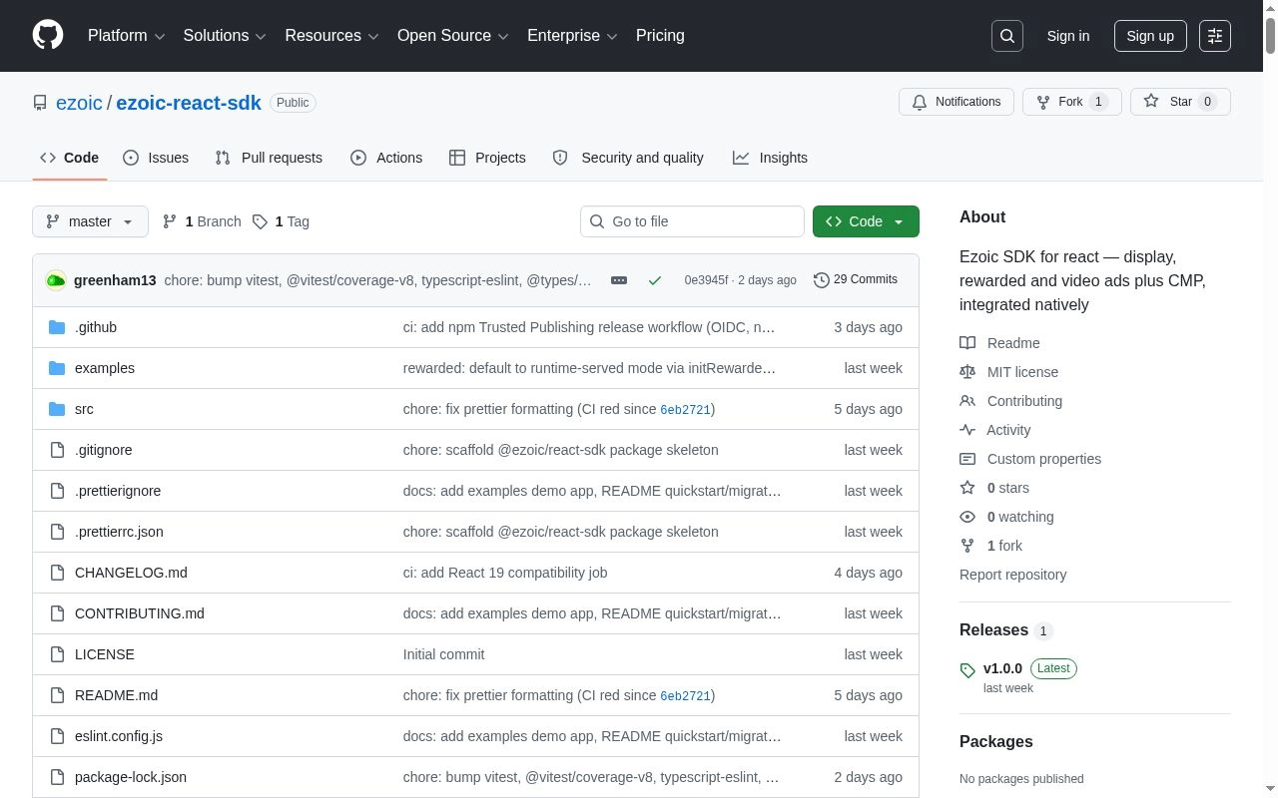
Task: Click Sign in
Action: click(1068, 36)
